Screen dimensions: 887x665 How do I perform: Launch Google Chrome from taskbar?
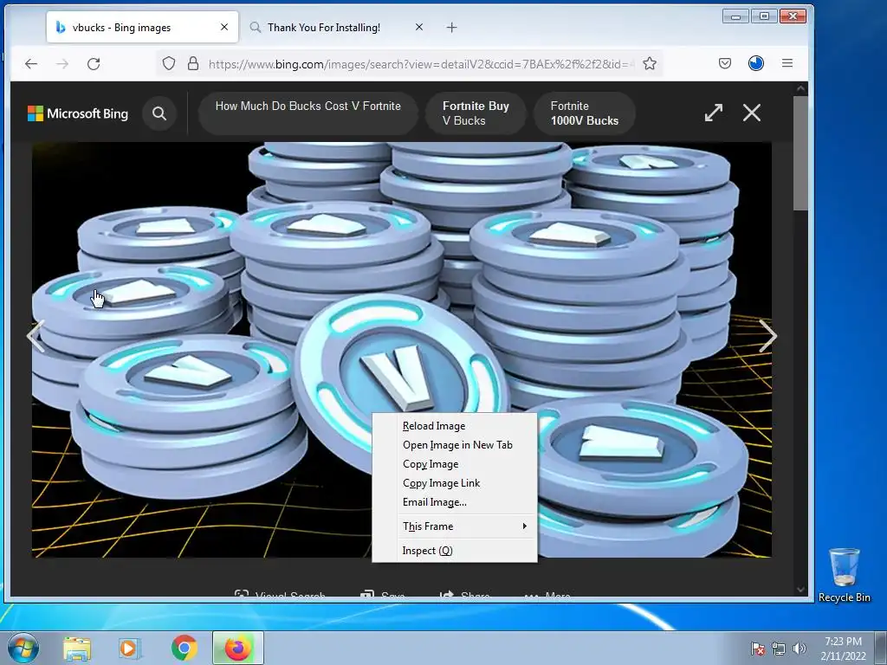tap(184, 649)
